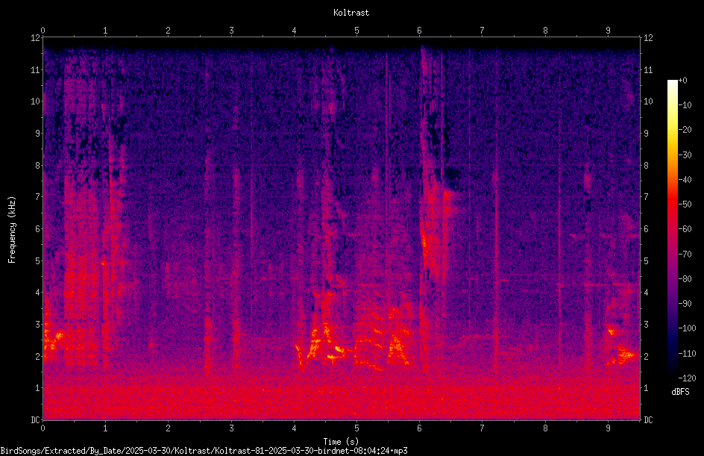The image size is (704, 456).
Task: Click the bottom time axis '0' label
Action: tap(43, 428)
